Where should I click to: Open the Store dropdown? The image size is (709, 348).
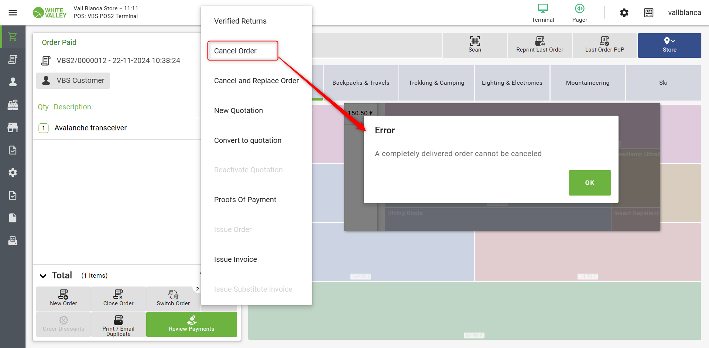[669, 45]
